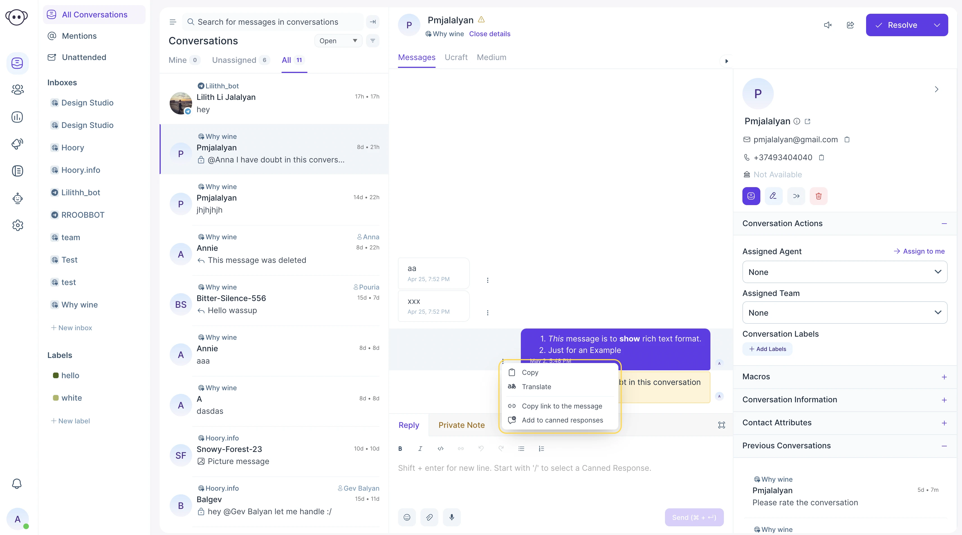Screen dimensions: 962x535
Task: Click the audio/microphone icon
Action: click(x=452, y=516)
